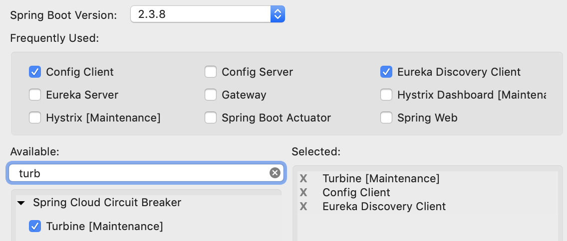Select the Gateway checkbox

[211, 95]
